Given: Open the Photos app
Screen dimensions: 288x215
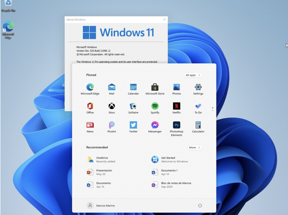Looking at the screenshot, I should pyautogui.click(x=177, y=89).
